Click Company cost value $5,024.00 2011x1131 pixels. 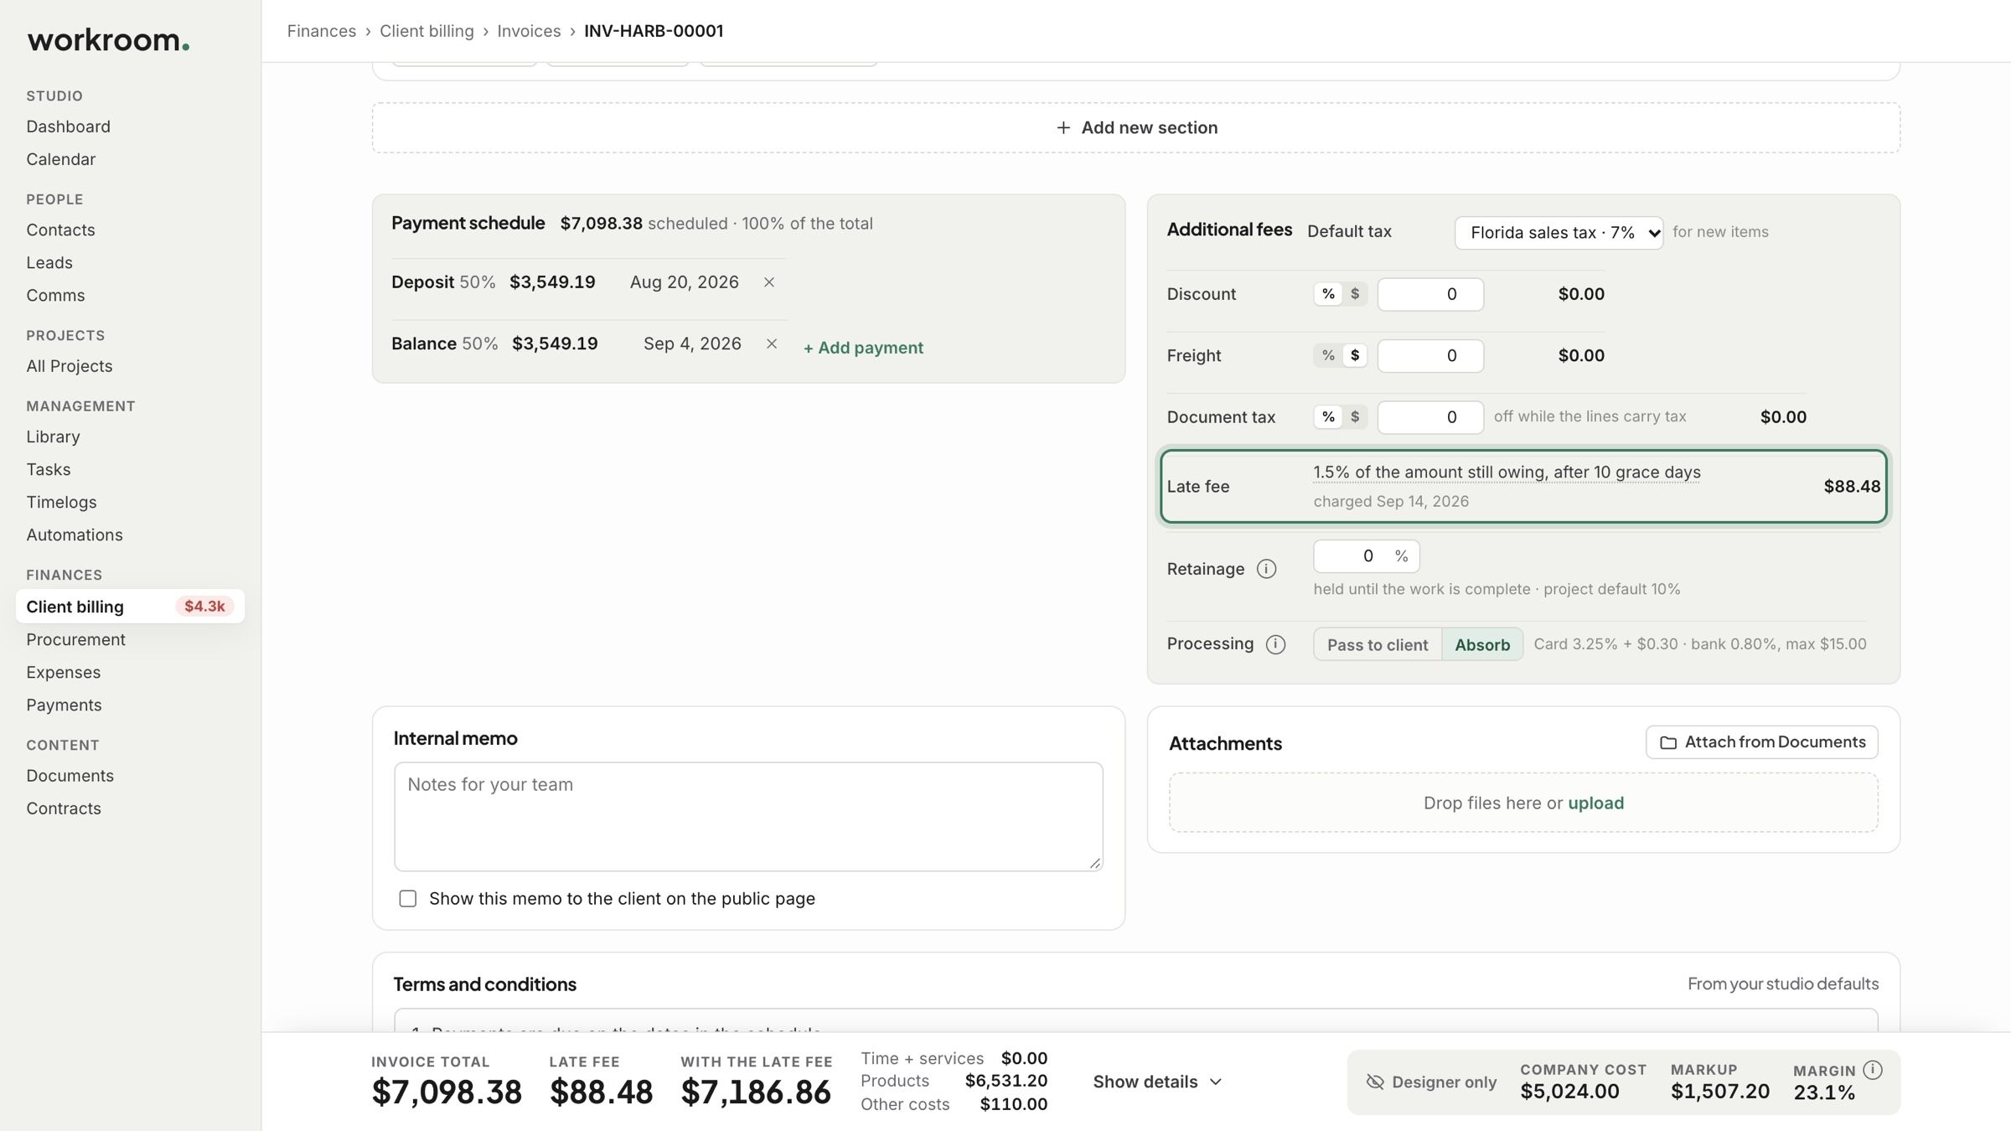coord(1569,1091)
